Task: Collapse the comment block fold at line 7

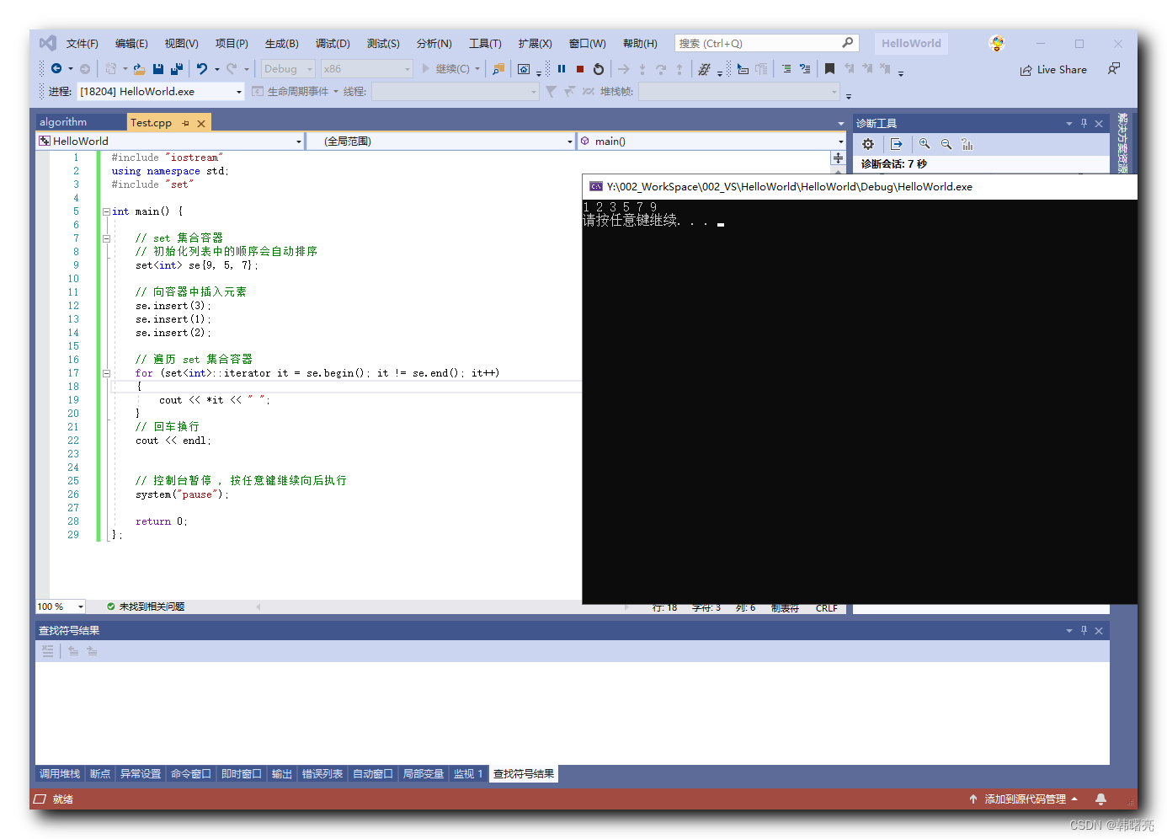Action: tap(106, 238)
